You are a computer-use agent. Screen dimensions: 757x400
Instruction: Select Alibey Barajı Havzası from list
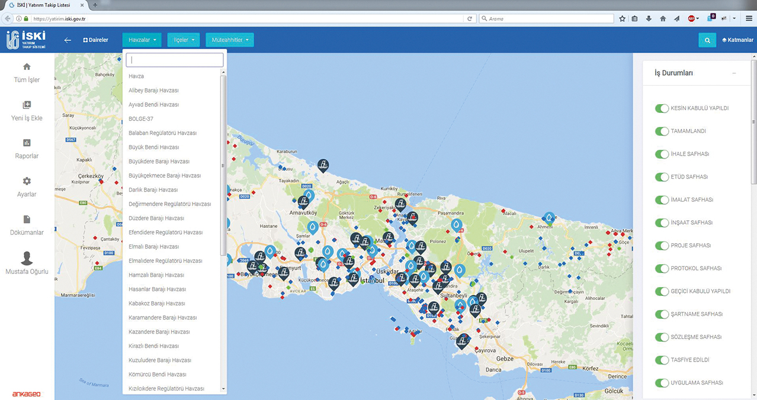click(153, 91)
